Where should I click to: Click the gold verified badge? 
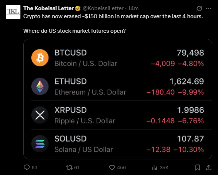point(78,8)
